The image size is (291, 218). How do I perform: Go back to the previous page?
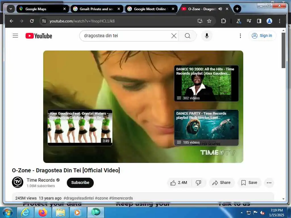[11, 21]
